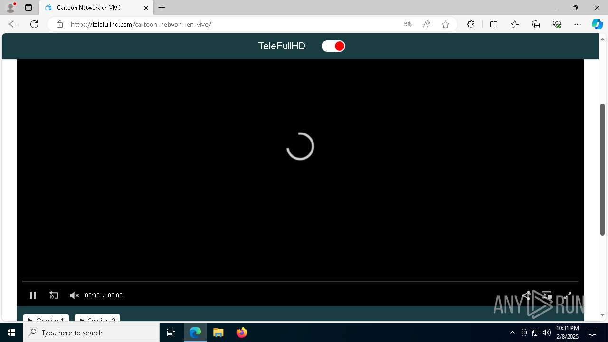Screen dimensions: 608x342
Task: Open Split screen view
Action: coord(494,24)
